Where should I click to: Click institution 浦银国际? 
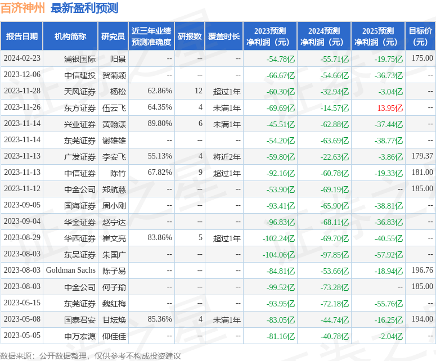(80, 59)
